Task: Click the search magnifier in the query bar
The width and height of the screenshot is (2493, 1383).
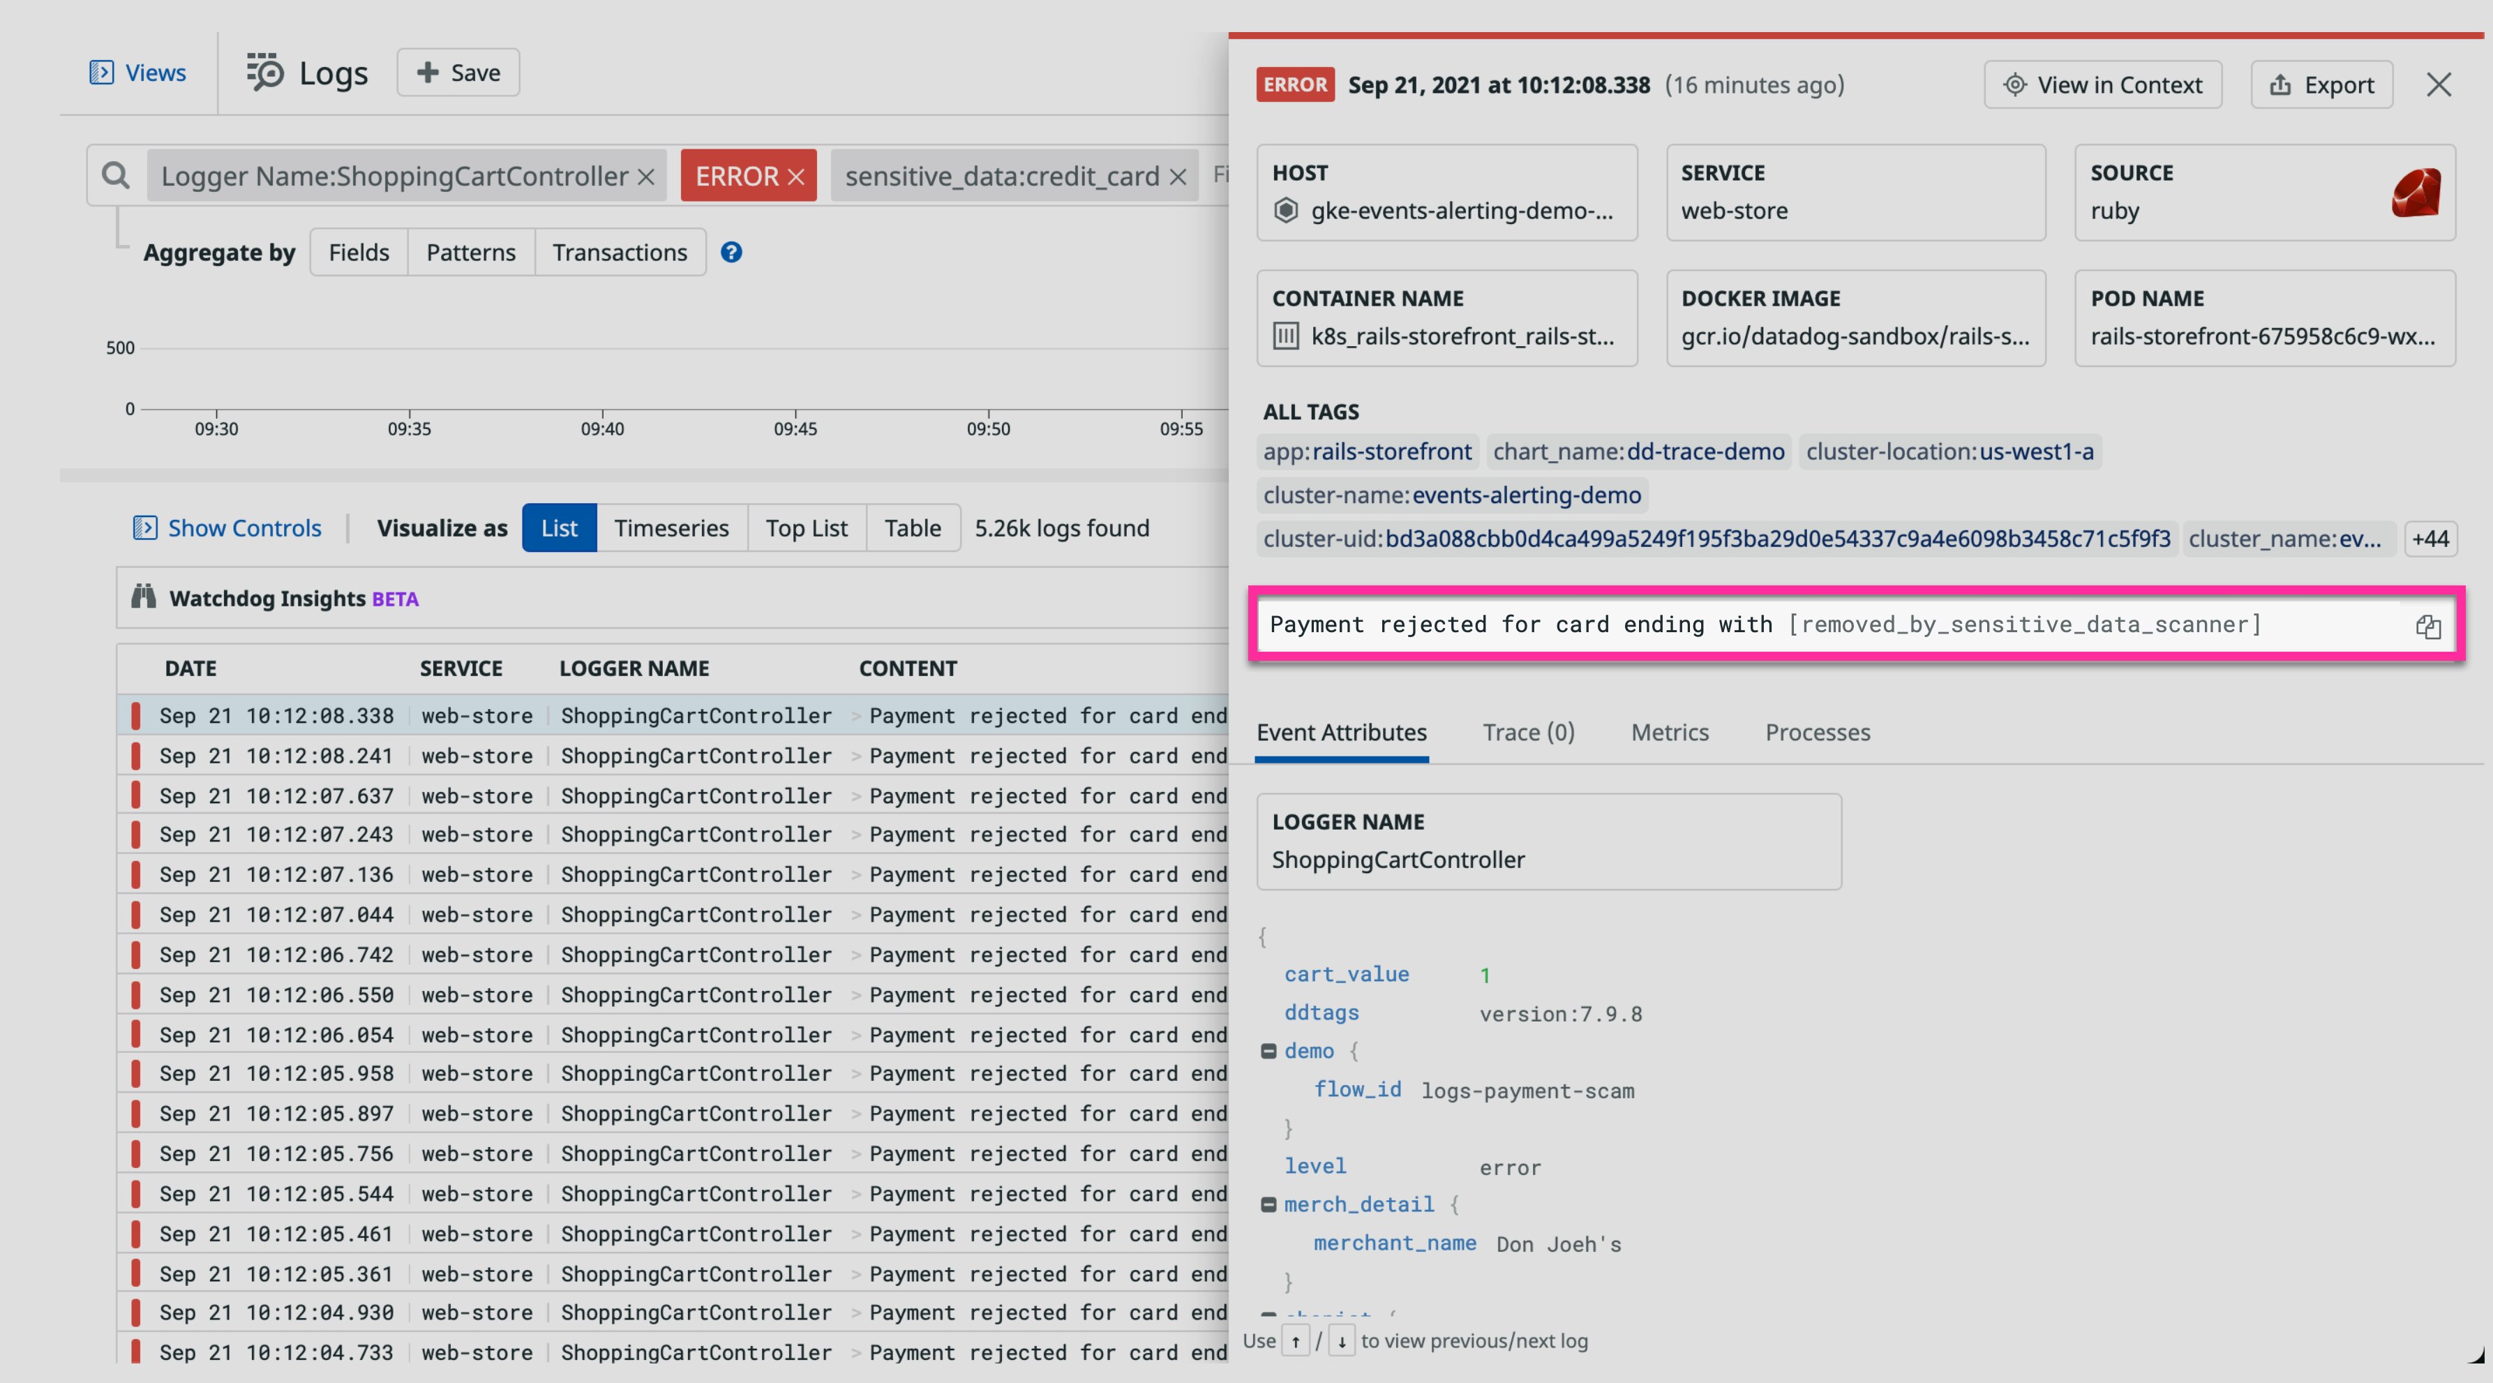Action: tap(115, 175)
